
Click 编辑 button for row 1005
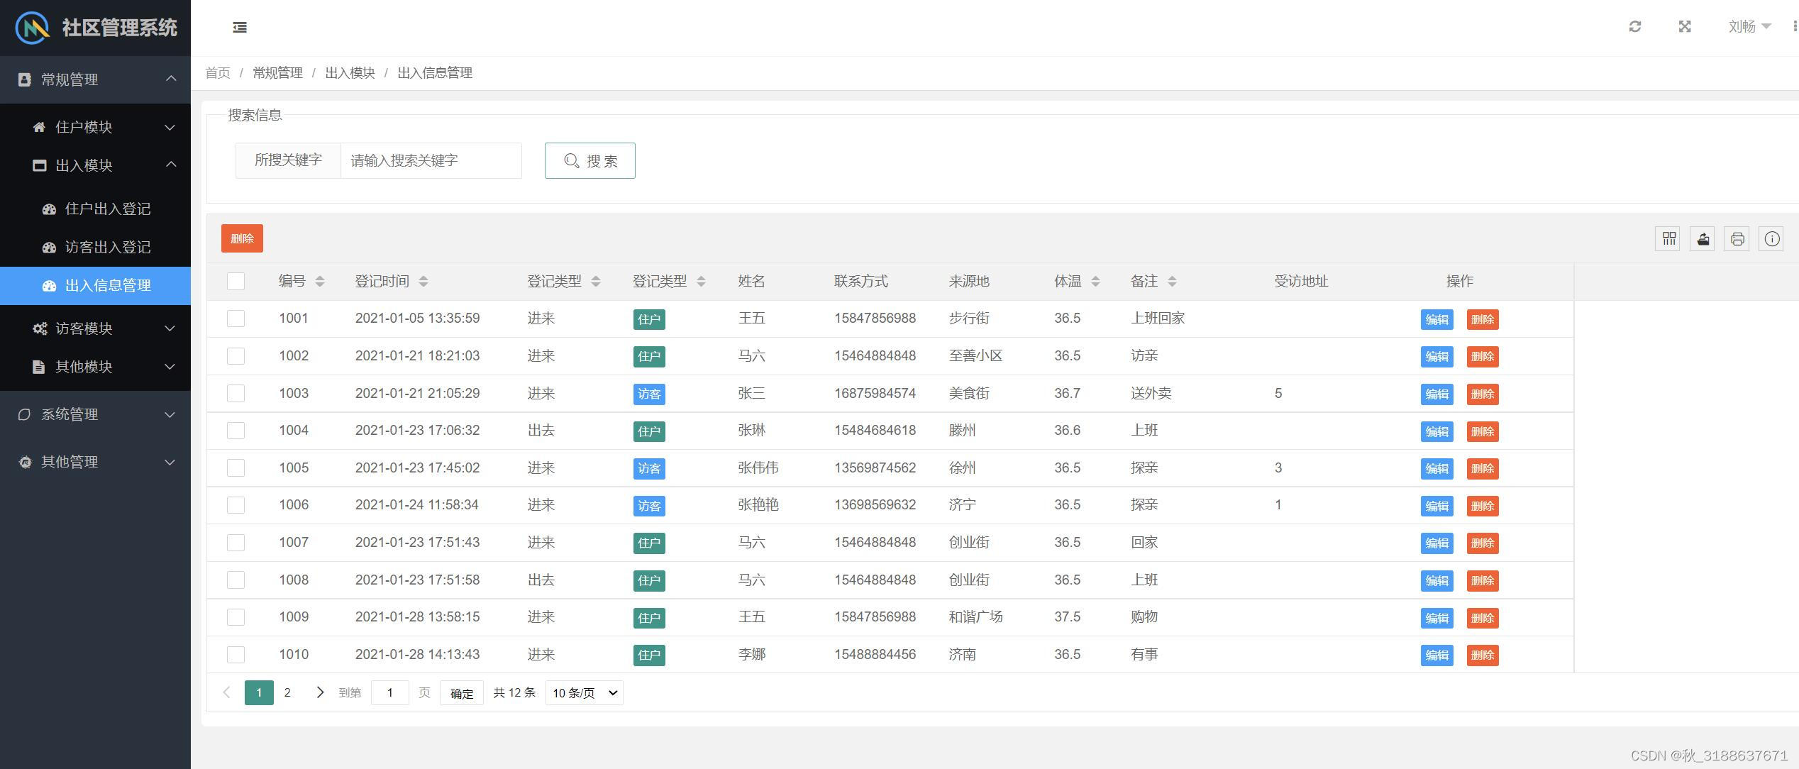point(1437,469)
